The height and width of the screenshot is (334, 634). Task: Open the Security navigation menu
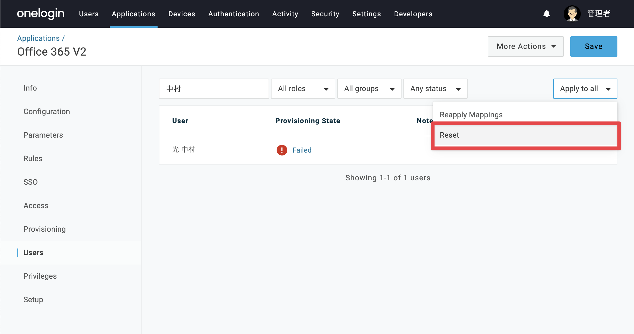[x=325, y=14]
